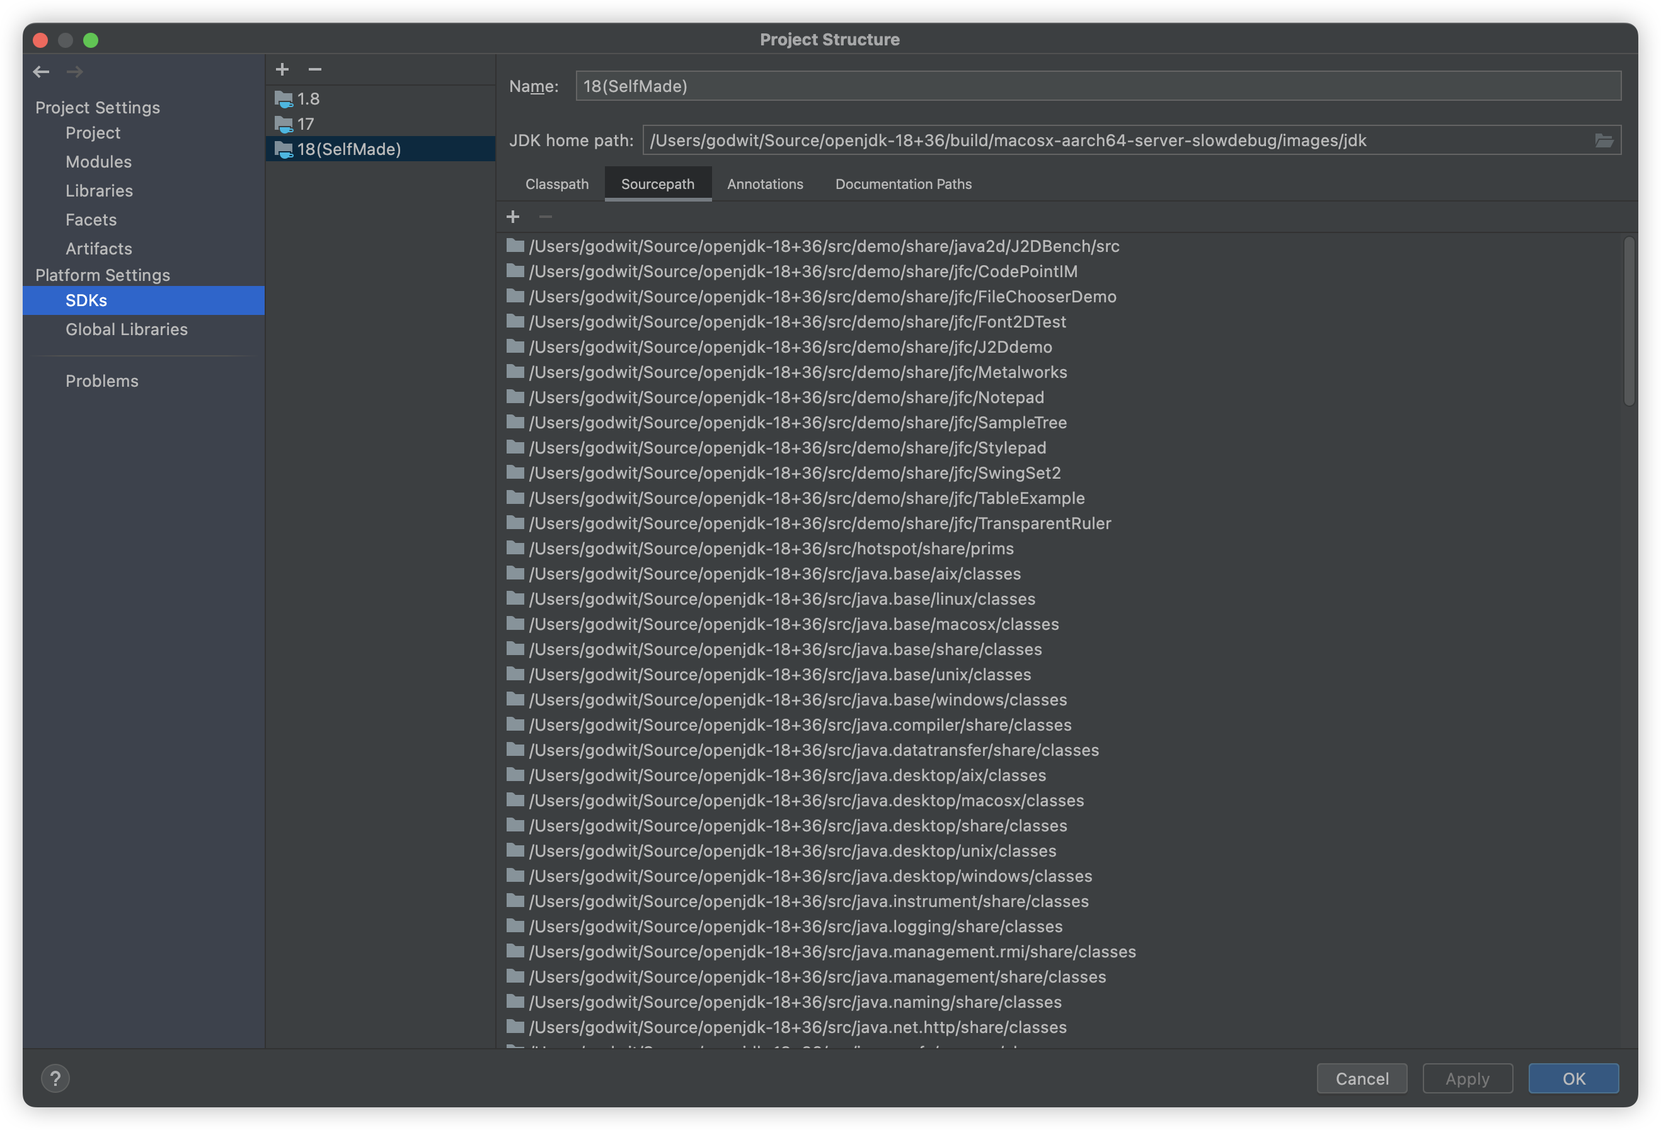Open the Problems section
Image resolution: width=1661 pixels, height=1130 pixels.
102,380
